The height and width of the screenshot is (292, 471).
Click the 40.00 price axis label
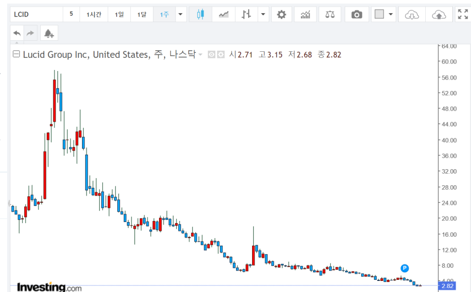pyautogui.click(x=449, y=140)
